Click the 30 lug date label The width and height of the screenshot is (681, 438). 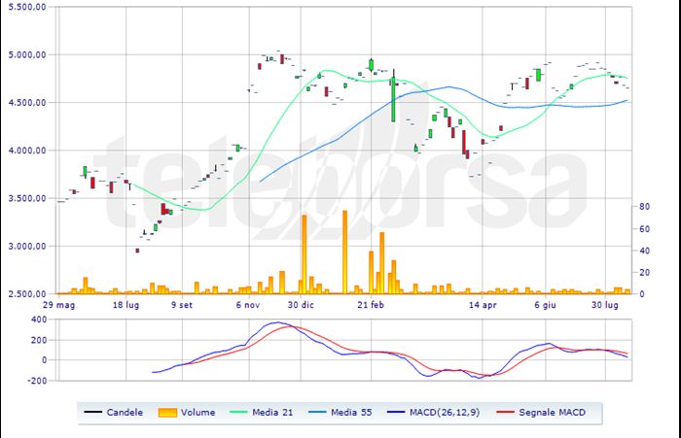tap(605, 305)
